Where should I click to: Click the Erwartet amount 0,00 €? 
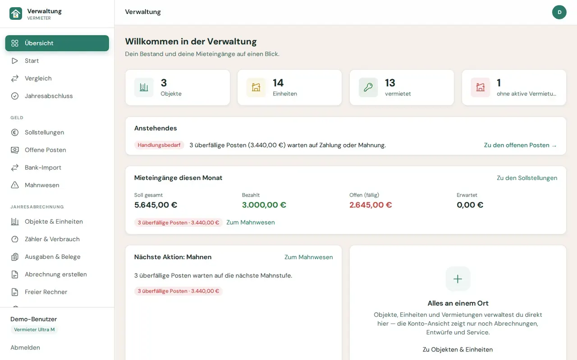[470, 205]
